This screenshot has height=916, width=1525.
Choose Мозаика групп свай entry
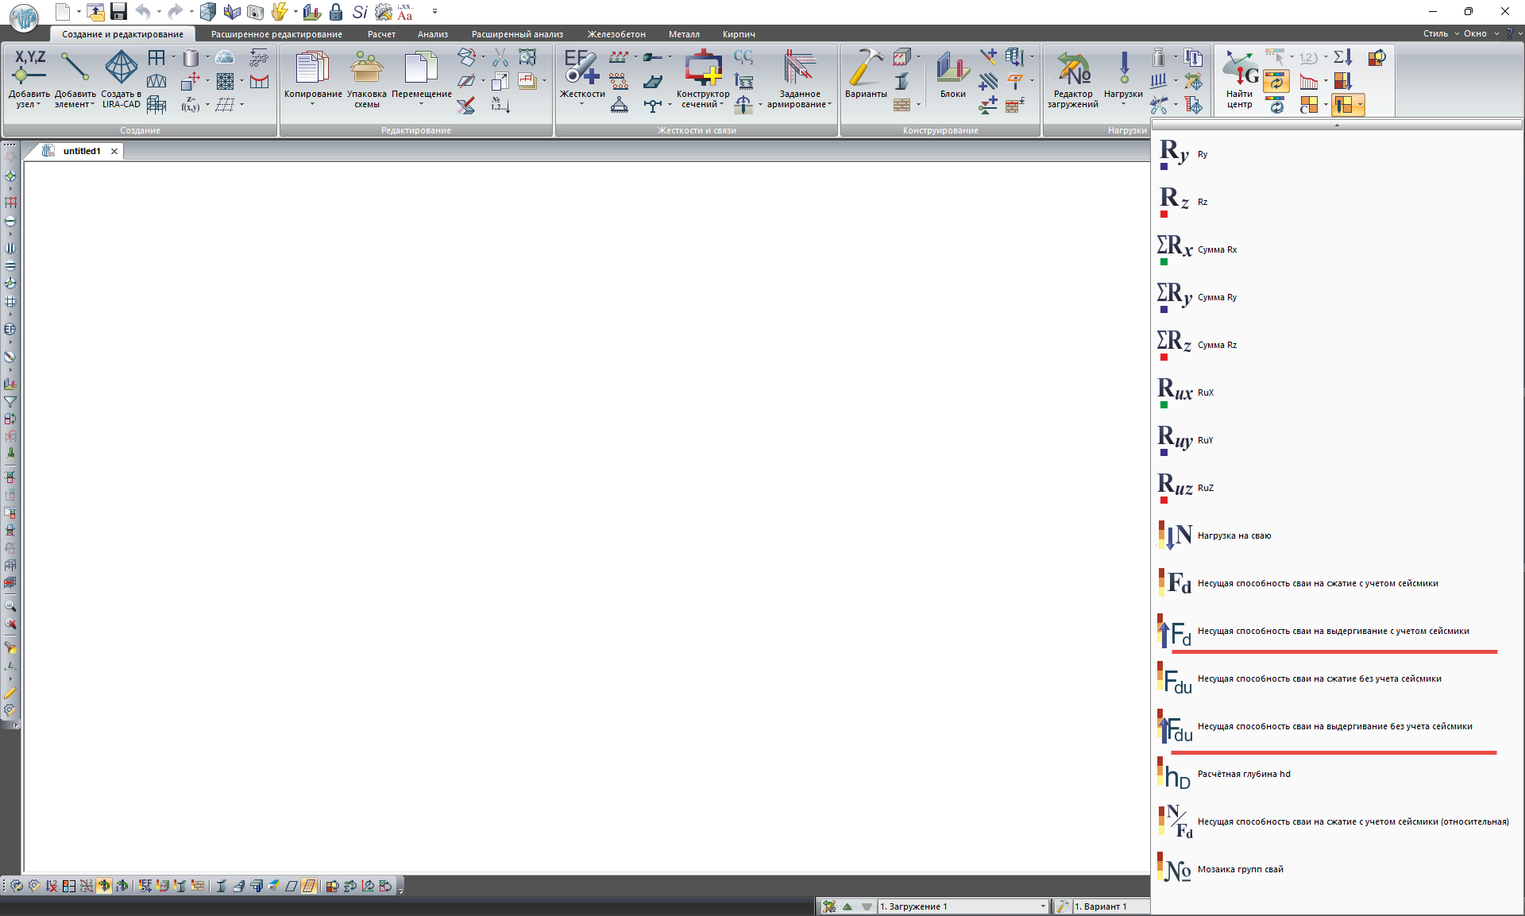point(1240,870)
